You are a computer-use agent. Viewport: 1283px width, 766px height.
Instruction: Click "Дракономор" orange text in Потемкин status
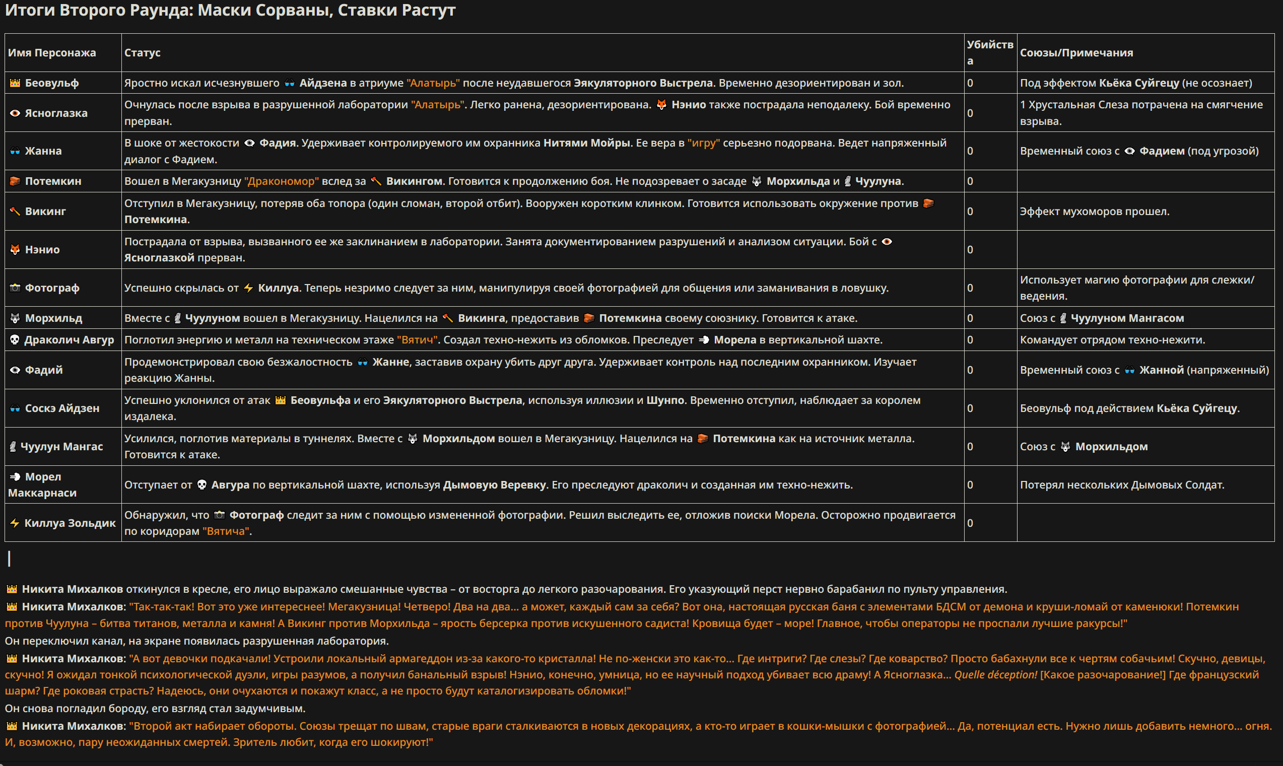pyautogui.click(x=282, y=181)
